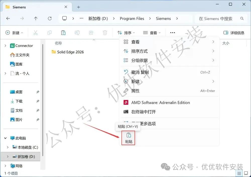Switch to large thumbnails view icon

click(246, 173)
